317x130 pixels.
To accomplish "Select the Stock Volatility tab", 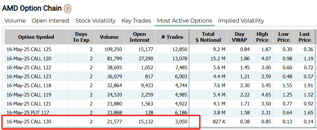I will point(95,21).
